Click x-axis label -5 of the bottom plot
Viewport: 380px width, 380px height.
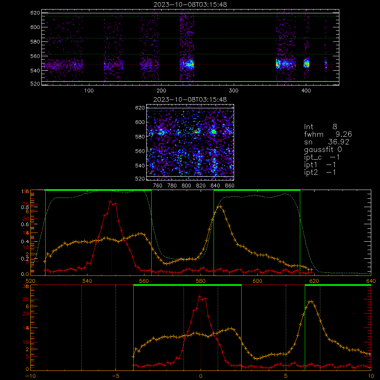[116, 376]
